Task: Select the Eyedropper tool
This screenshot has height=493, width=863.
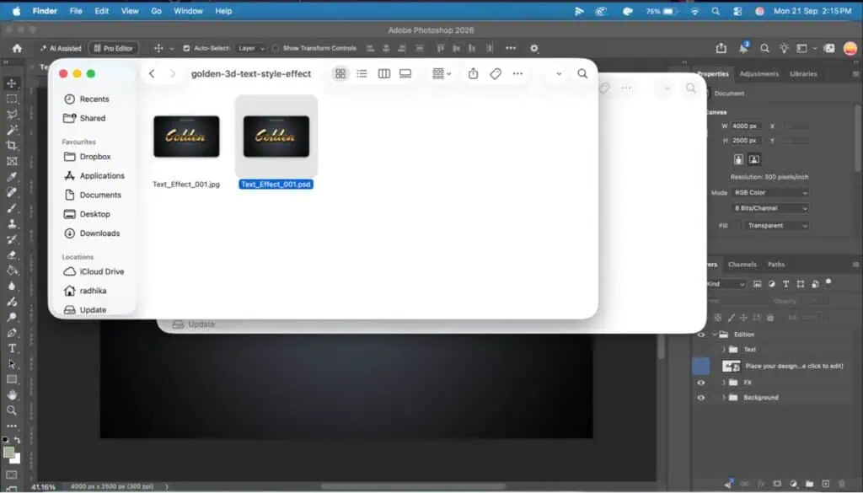Action: pos(12,177)
